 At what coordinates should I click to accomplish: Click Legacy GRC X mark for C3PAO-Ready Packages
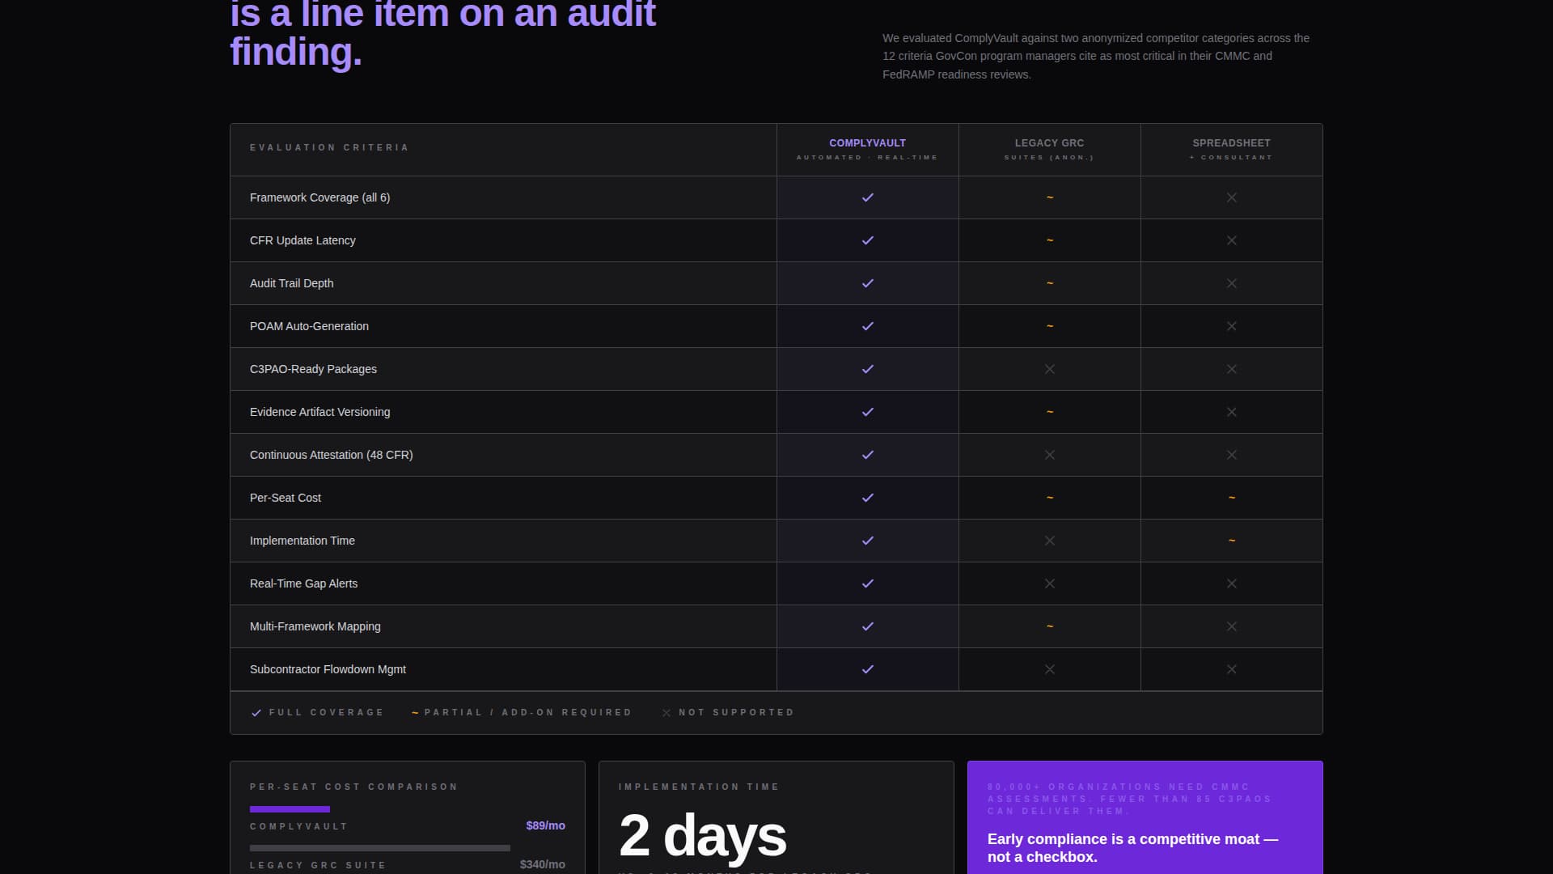[x=1050, y=369]
